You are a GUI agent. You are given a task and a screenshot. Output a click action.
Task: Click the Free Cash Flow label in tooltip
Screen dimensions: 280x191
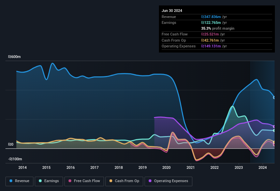coord(175,34)
